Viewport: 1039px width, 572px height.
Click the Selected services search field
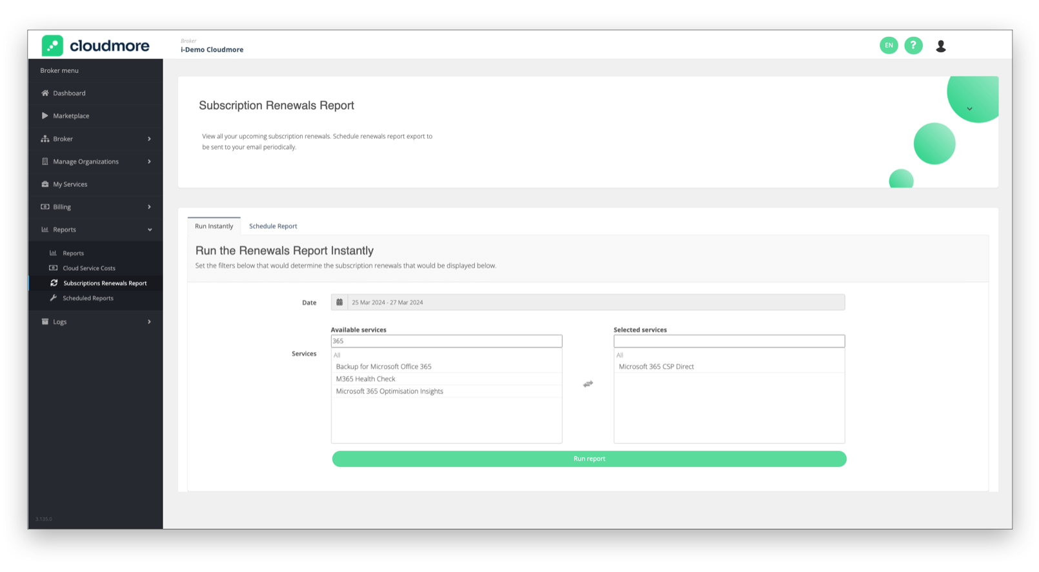coord(729,341)
